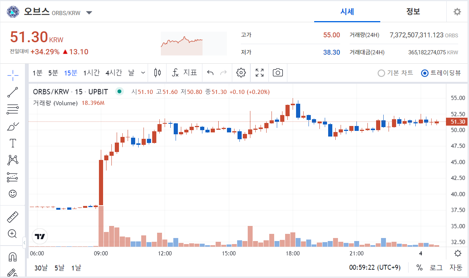This screenshot has width=469, height=278.
Task: Select the 트레이딩뷰 radio option
Action: [x=441, y=73]
